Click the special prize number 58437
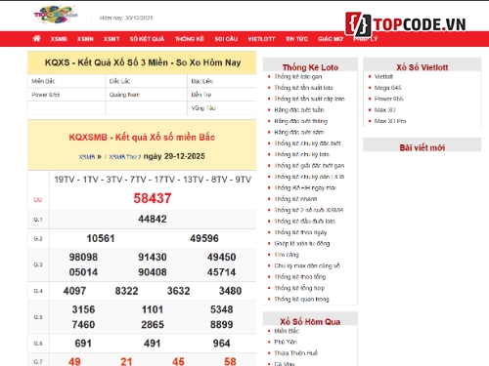Screen dimensions: 489x366 pos(153,198)
